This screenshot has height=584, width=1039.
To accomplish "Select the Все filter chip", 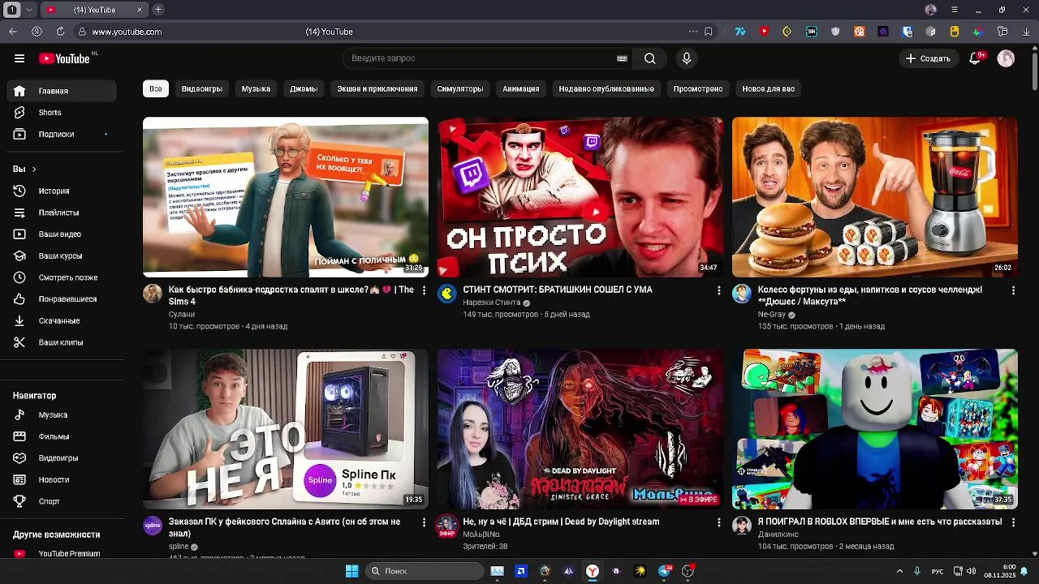I will (x=156, y=88).
